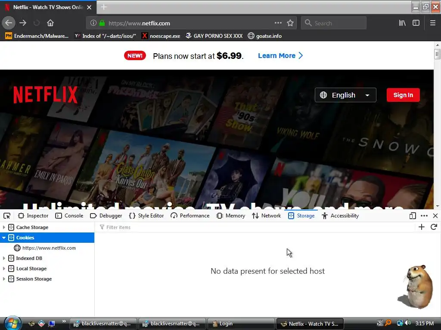The height and width of the screenshot is (330, 441).
Task: Switch to the Login taskbar window
Action: point(240,324)
